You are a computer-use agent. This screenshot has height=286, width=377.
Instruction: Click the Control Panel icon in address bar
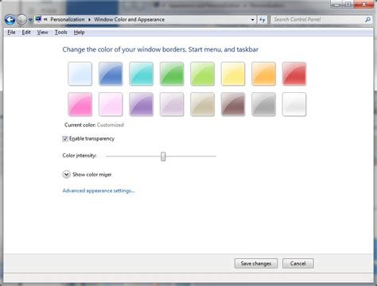(38, 19)
